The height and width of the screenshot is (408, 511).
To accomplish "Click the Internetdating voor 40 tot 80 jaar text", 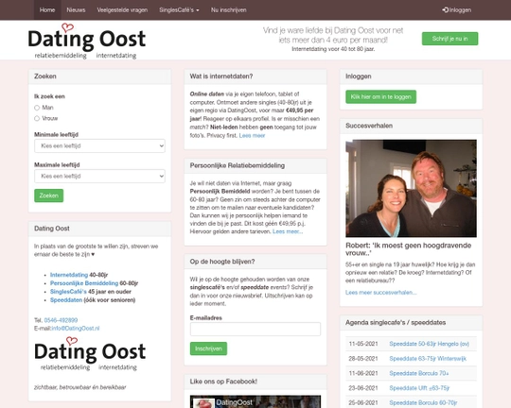I will [x=333, y=49].
